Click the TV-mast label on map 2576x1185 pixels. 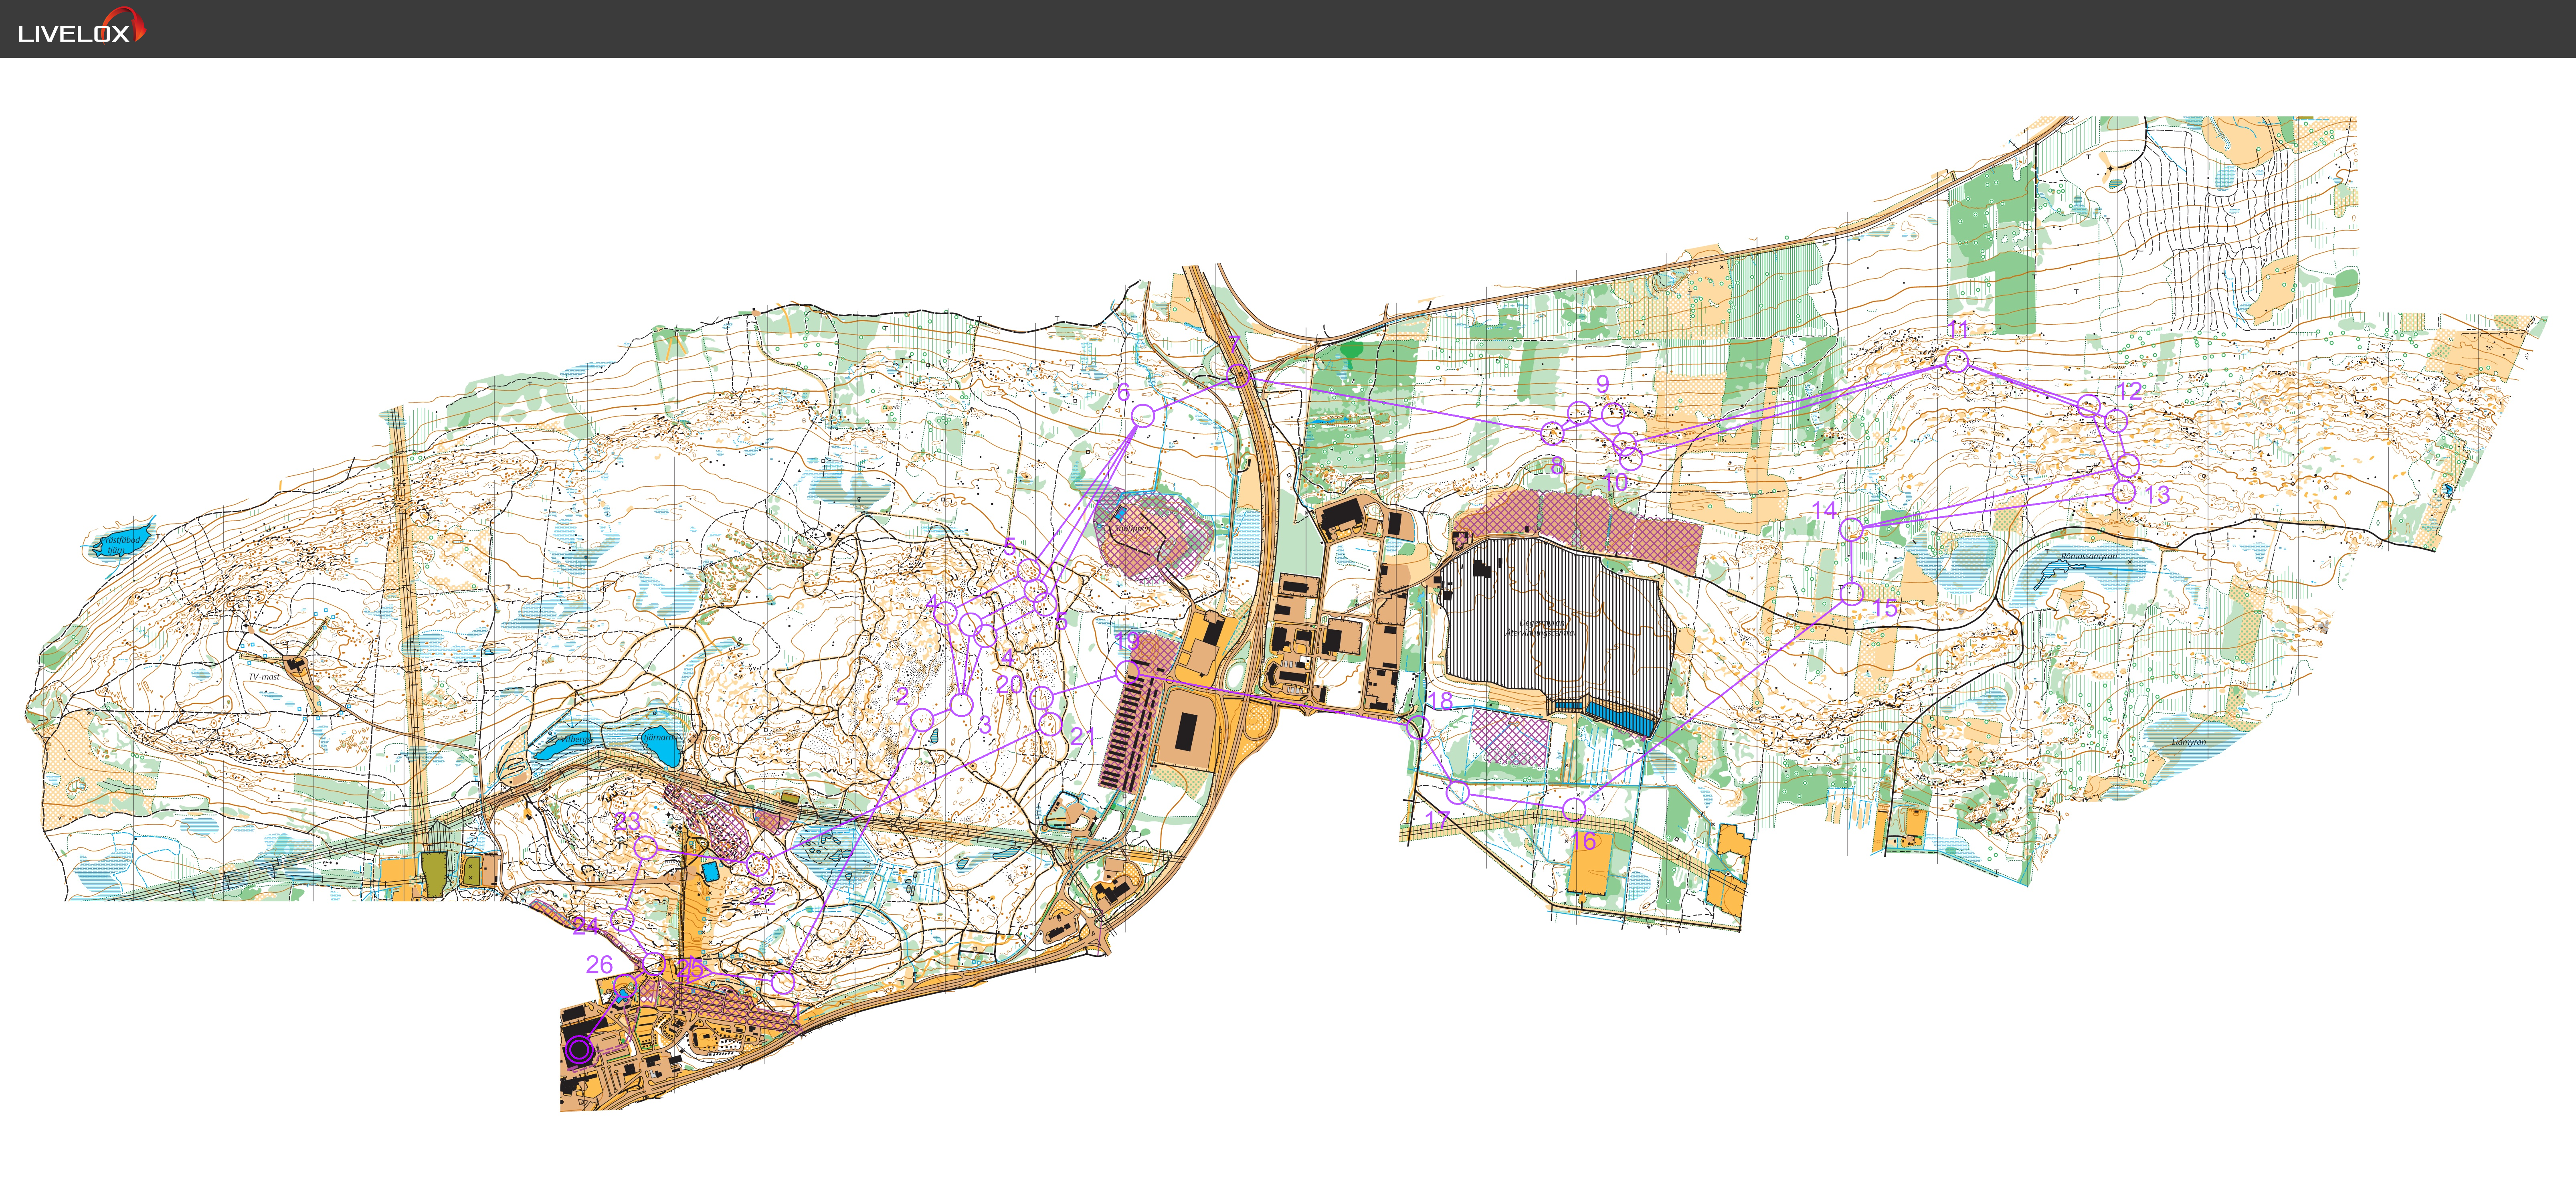264,677
